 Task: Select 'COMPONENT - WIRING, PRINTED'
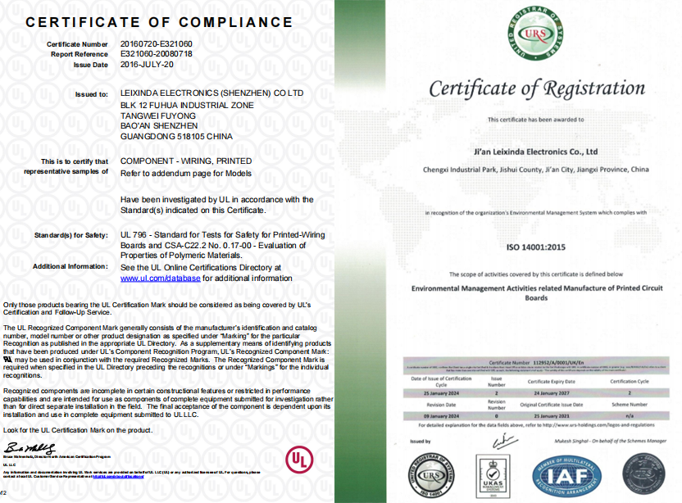point(186,161)
